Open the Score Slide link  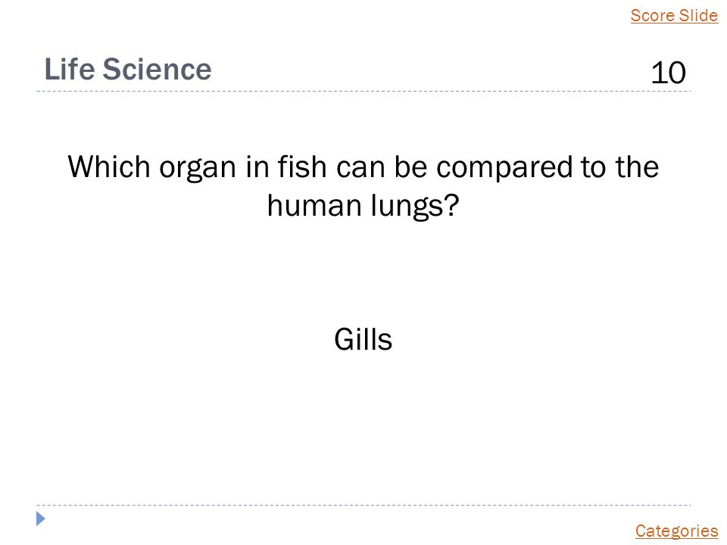click(x=674, y=15)
